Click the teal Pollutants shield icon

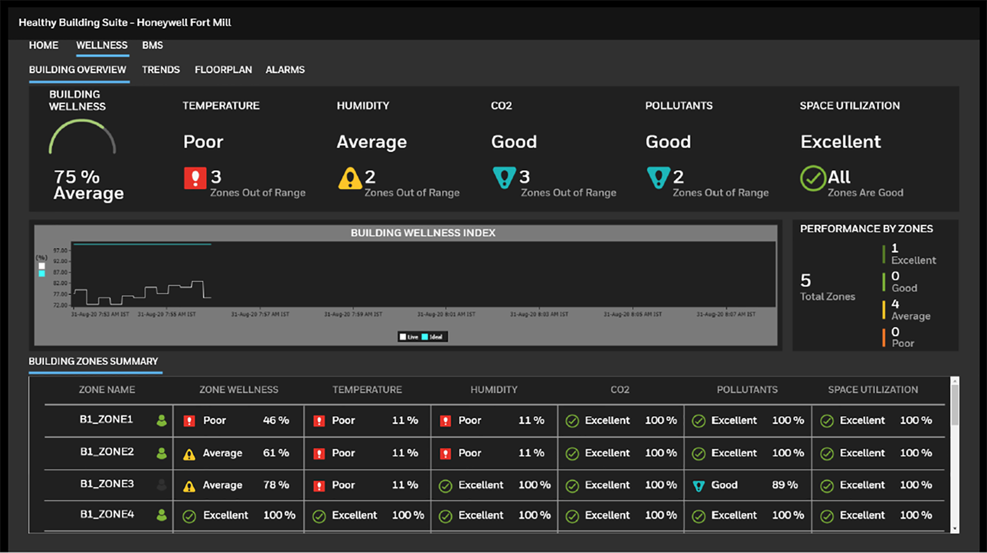point(658,177)
